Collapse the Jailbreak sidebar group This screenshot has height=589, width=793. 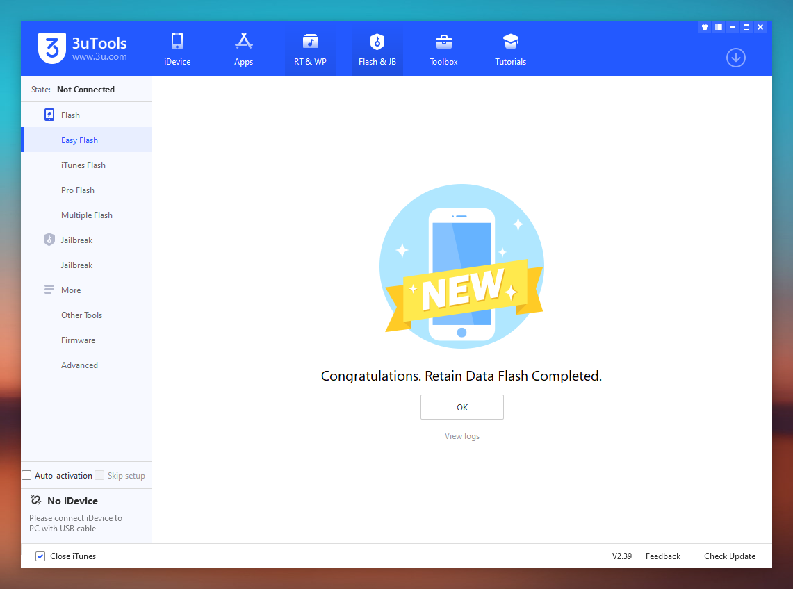coord(76,240)
